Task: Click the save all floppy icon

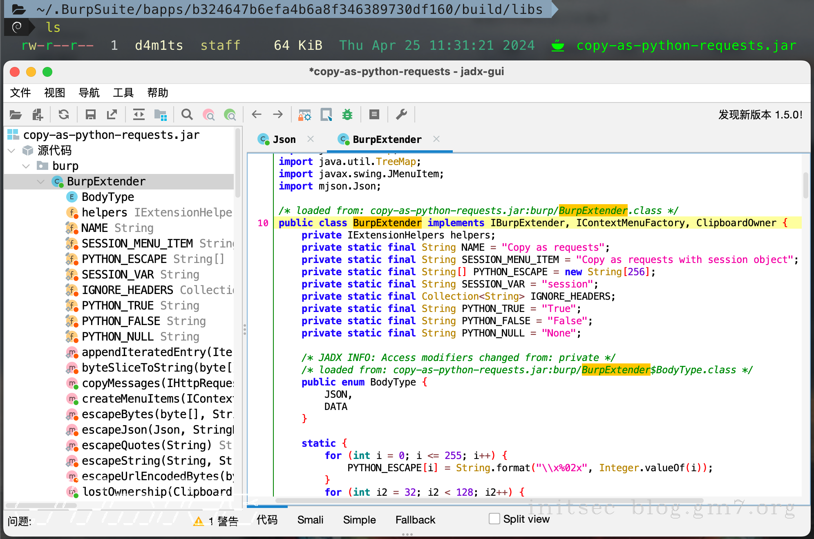Action: (x=90, y=115)
